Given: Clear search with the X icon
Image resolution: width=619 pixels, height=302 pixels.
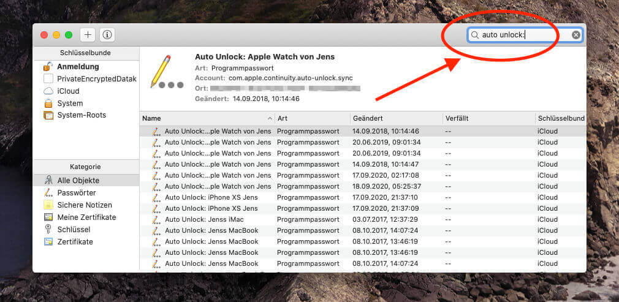Looking at the screenshot, I should [x=575, y=36].
